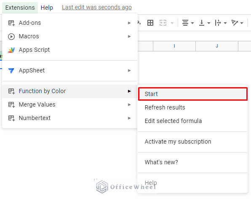Click the Text rotation icon
Screen dimensions: 251x203
click(x=235, y=23)
